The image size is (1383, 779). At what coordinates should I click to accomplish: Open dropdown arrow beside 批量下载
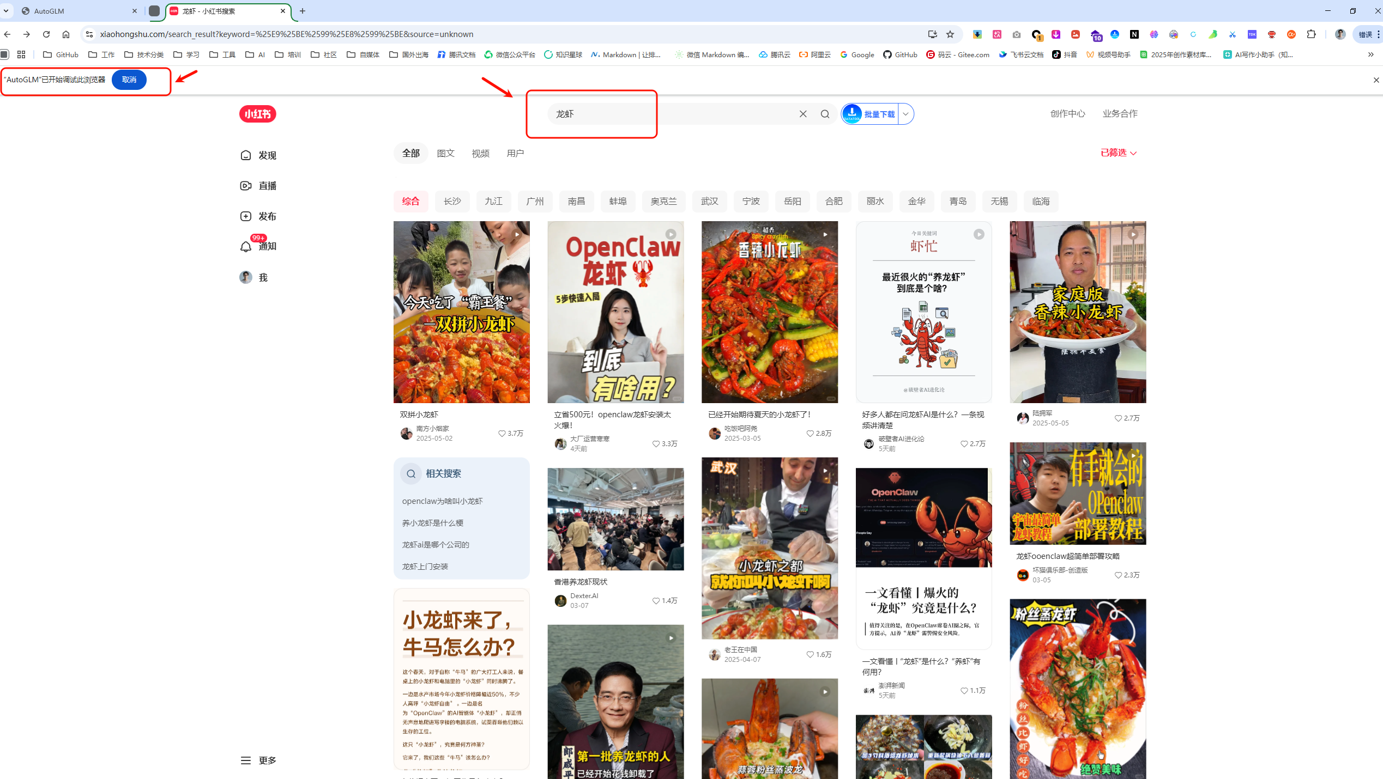pyautogui.click(x=905, y=114)
